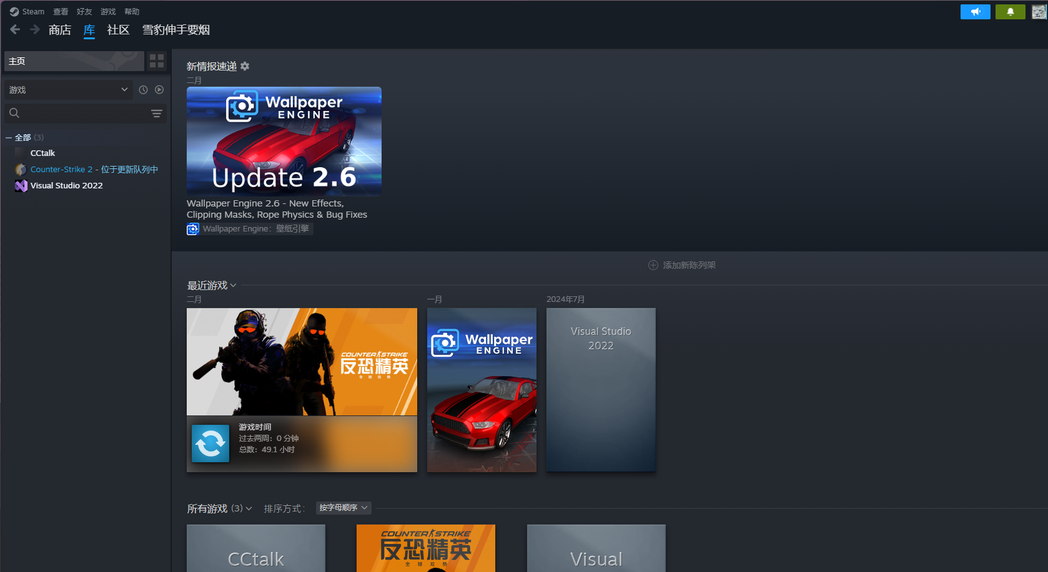Click the library search input field
Image resolution: width=1048 pixels, height=572 pixels.
(x=86, y=113)
